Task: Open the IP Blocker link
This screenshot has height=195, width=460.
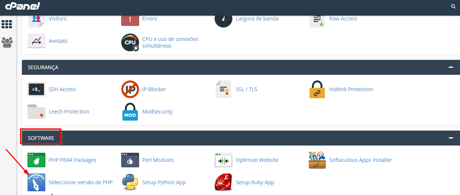Action: 154,89
